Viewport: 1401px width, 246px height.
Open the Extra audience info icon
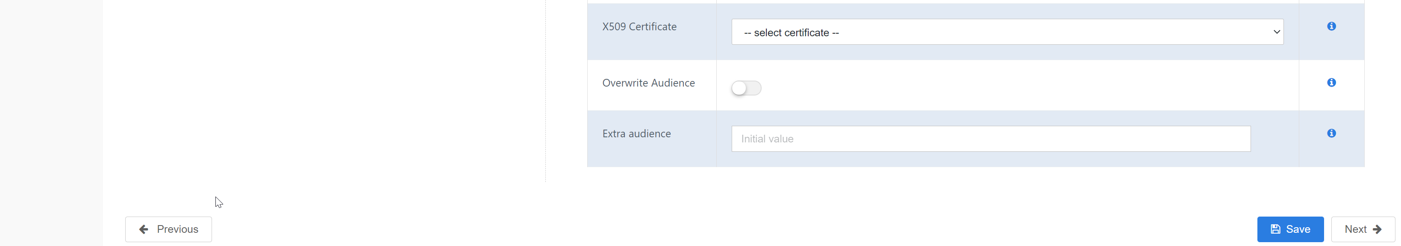[x=1331, y=133]
